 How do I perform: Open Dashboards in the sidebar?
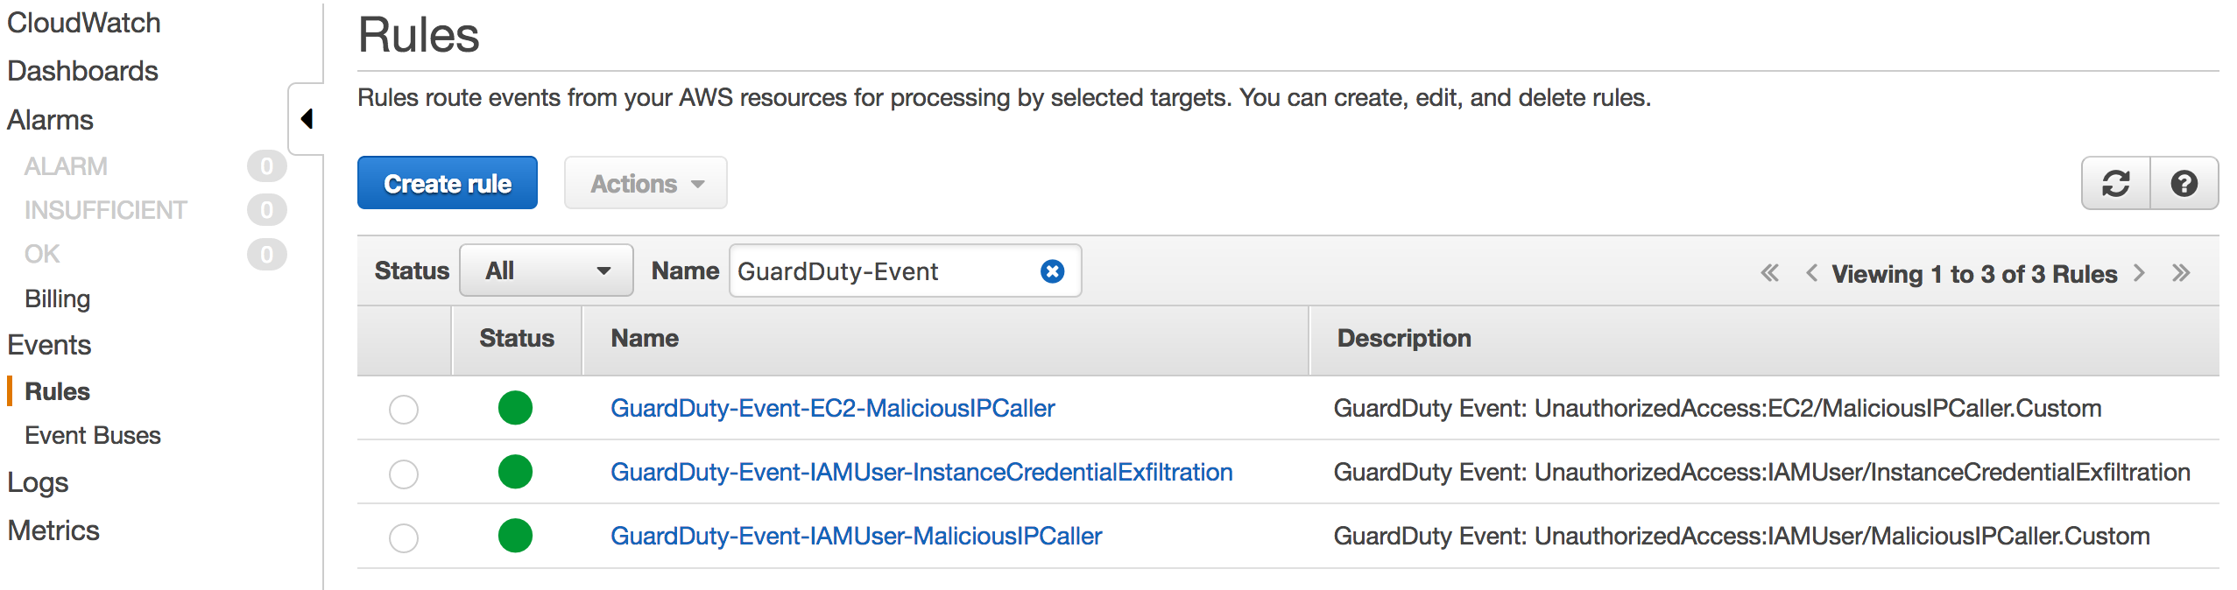(x=82, y=71)
